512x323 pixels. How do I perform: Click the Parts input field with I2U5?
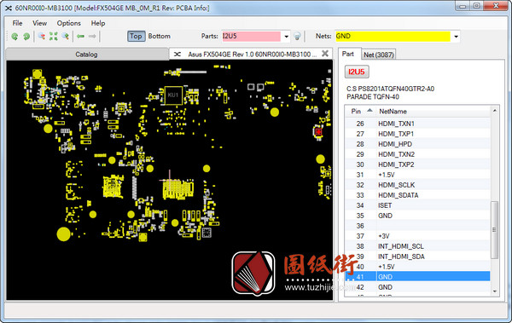(x=251, y=36)
